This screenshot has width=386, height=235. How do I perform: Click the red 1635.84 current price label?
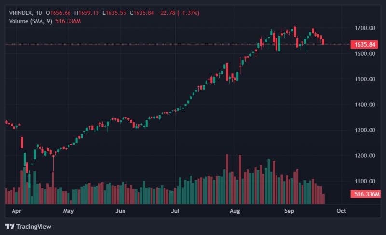tap(364, 45)
